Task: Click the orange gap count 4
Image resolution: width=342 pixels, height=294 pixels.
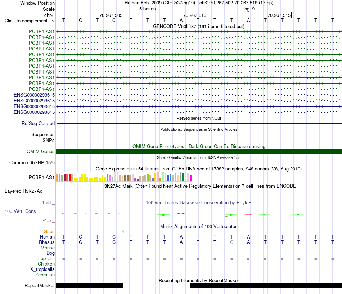Action: pos(123,232)
